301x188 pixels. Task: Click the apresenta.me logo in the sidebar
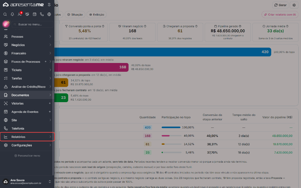(x=23, y=5)
